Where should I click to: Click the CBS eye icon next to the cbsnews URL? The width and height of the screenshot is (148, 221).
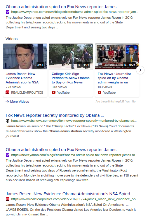(8, 121)
